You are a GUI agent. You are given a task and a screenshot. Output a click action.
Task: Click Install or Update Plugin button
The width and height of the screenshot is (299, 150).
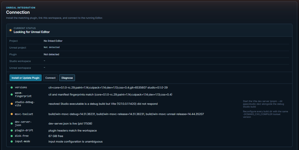[x=26, y=78]
